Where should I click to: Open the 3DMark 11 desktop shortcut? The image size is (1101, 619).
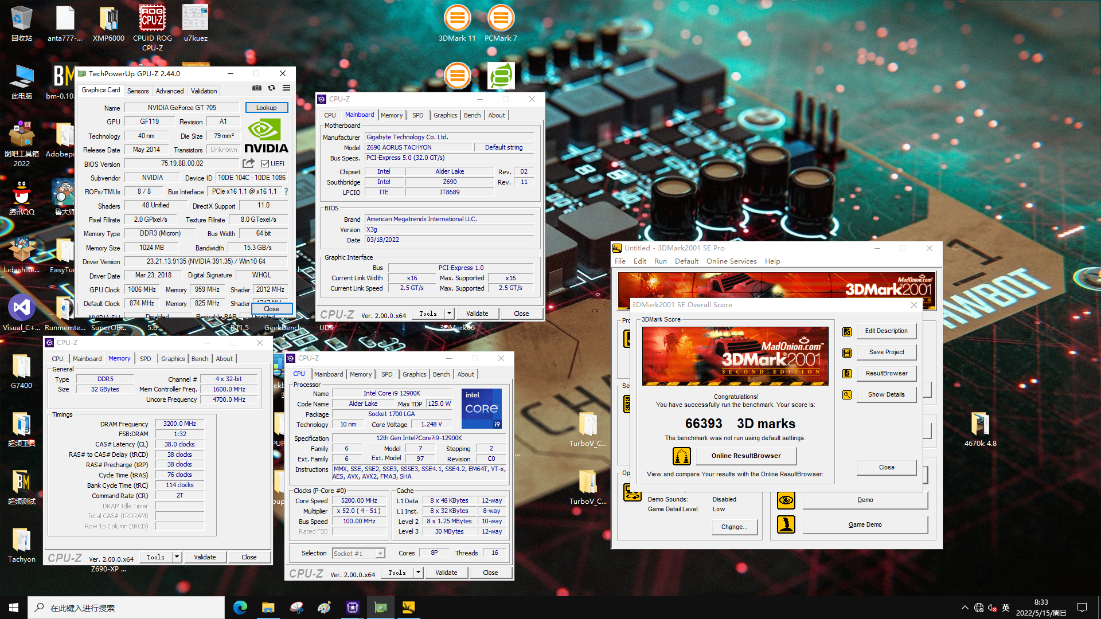click(457, 23)
